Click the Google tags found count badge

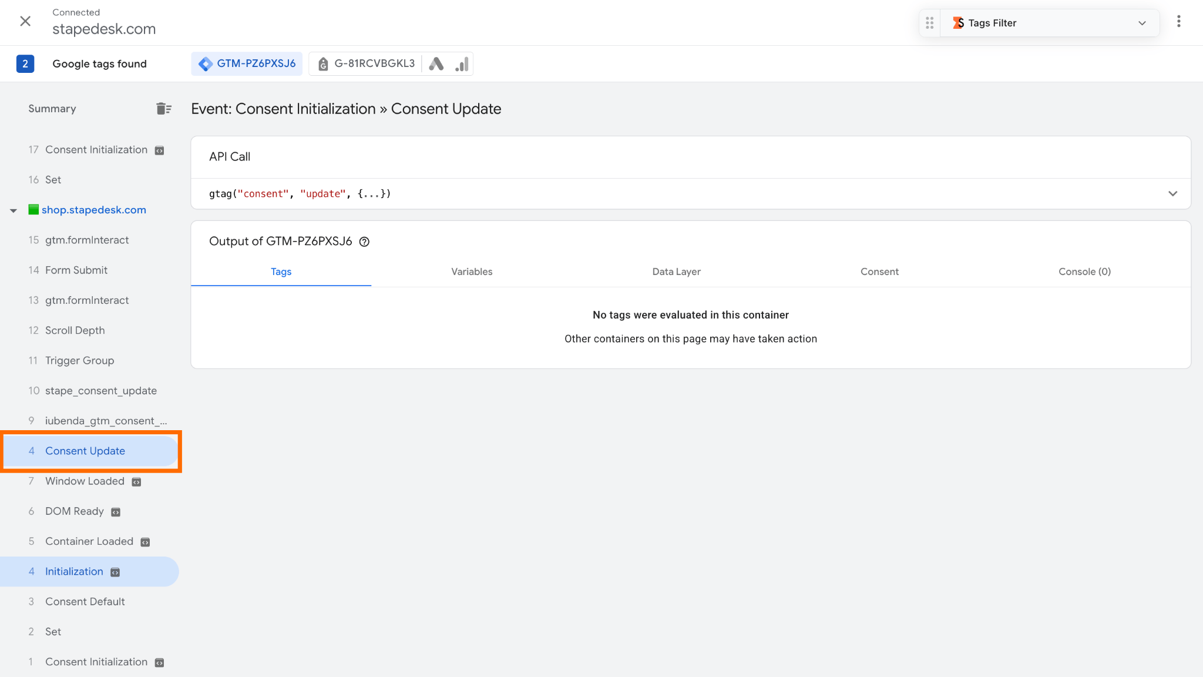pos(25,63)
